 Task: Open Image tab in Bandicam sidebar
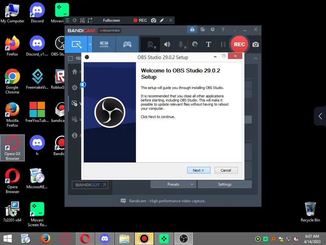74,119
